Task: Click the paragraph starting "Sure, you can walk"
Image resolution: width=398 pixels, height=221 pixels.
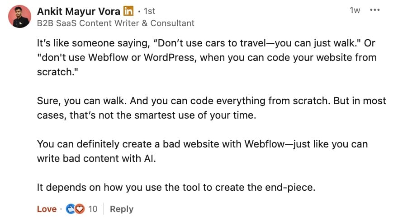Action: [212, 108]
